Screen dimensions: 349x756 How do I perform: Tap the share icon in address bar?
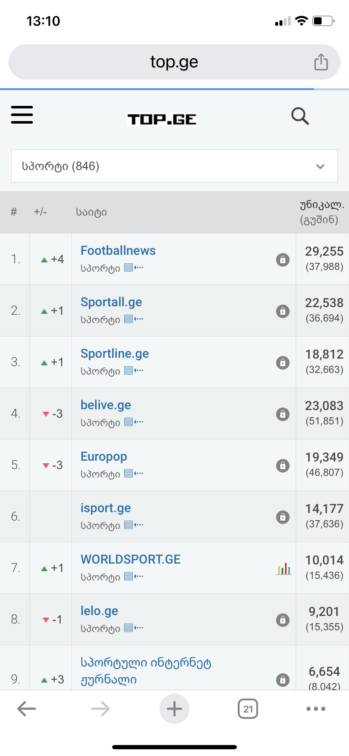click(x=321, y=62)
